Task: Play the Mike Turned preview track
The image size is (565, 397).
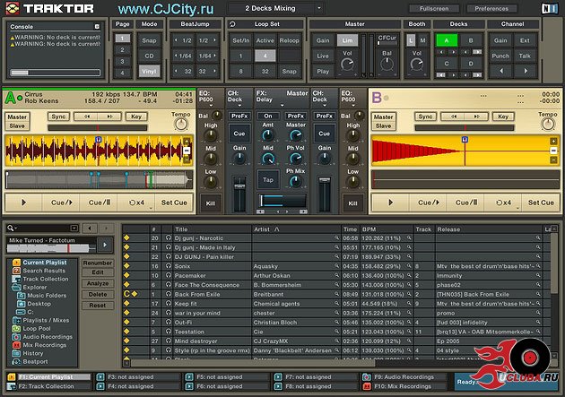Action: click(105, 245)
